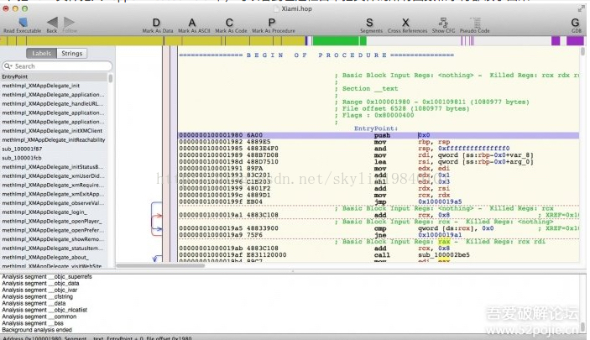Select methImpl_XMAppDelegate_showRemo label
Image resolution: width=590 pixels, height=340 pixels.
click(x=54, y=239)
